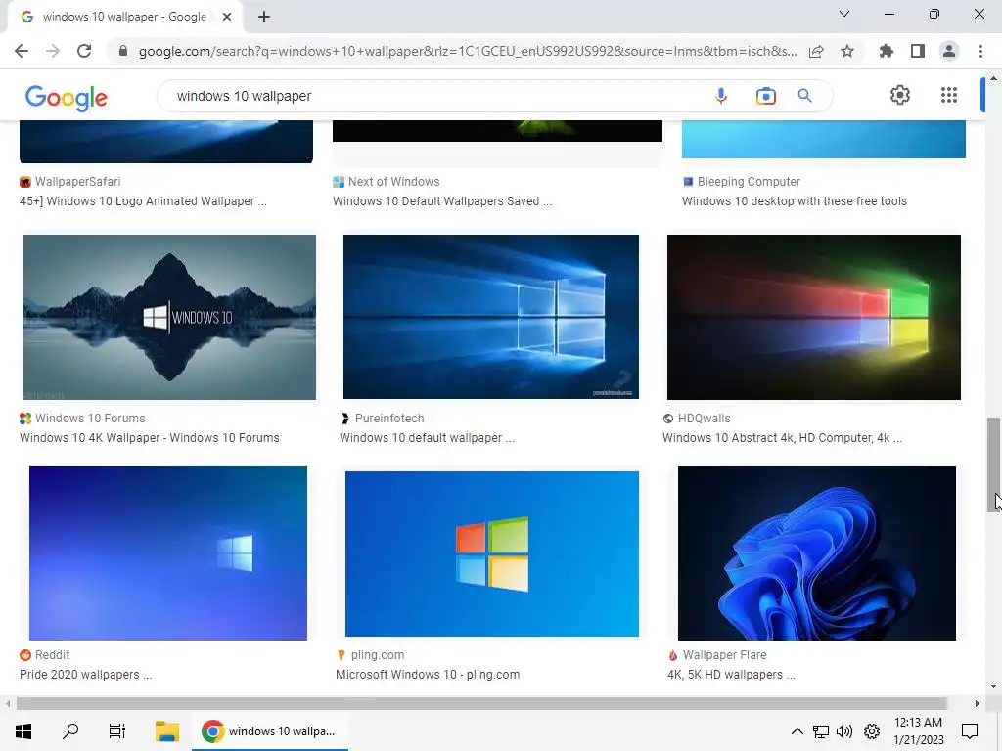Open the pling.com four-color logo thumbnail
Viewport: 1002px width, 751px height.
[x=492, y=553]
